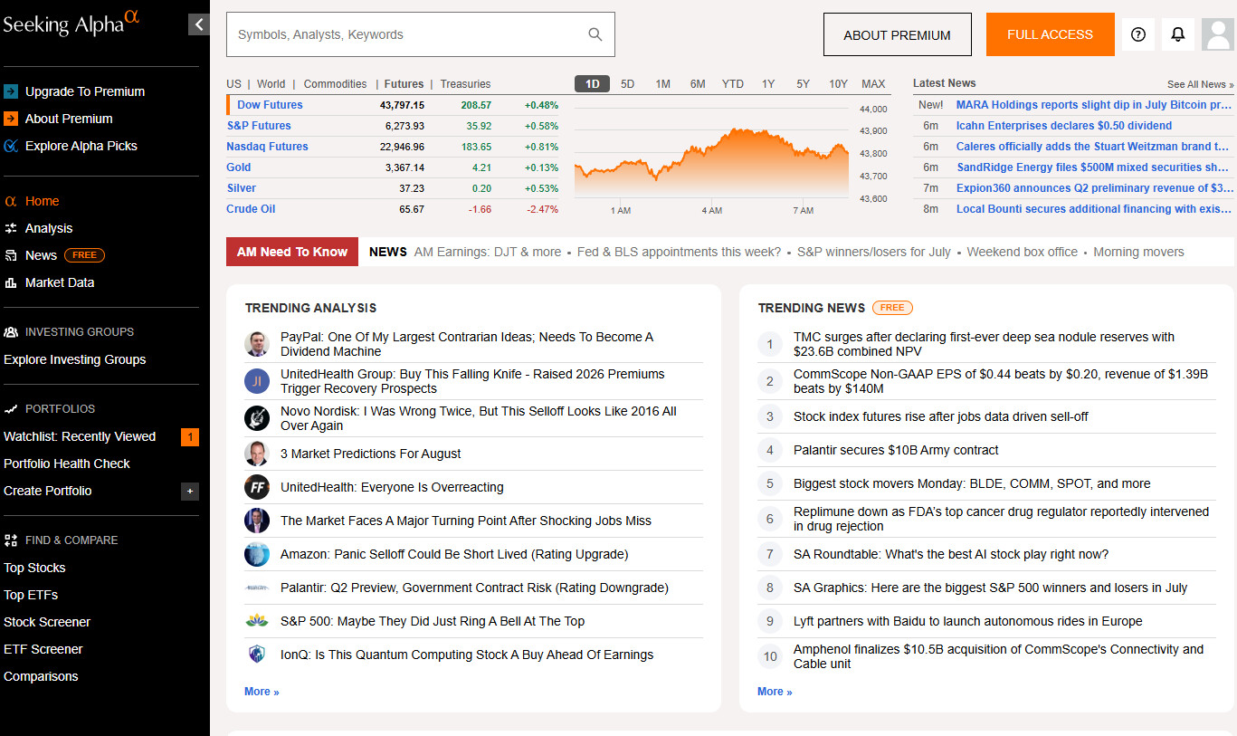Open Explore Investing Groups
The height and width of the screenshot is (736, 1237).
[74, 359]
